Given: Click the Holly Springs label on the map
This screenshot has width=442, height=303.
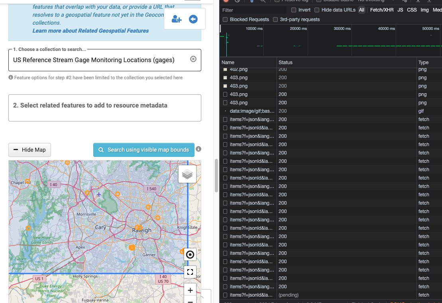Looking at the screenshot, I should pyautogui.click(x=85, y=276).
